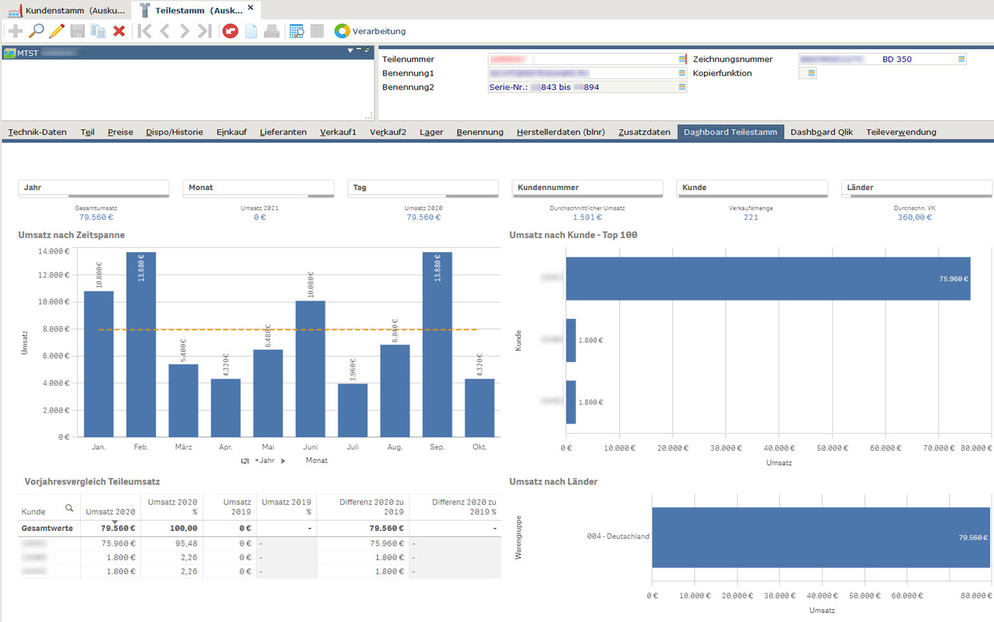Open the Jahr filter selector

[x=93, y=188]
